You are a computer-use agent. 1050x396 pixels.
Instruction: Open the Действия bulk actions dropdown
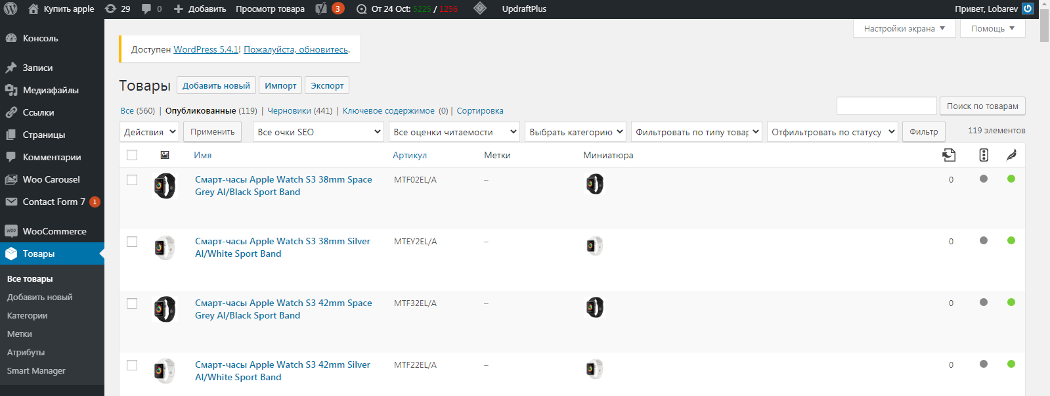[150, 132]
